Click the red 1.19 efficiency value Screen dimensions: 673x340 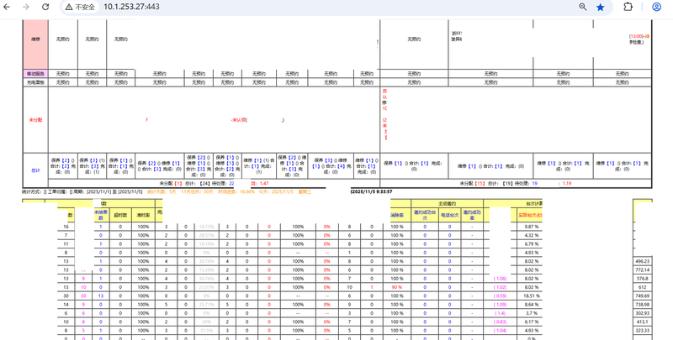pos(567,183)
